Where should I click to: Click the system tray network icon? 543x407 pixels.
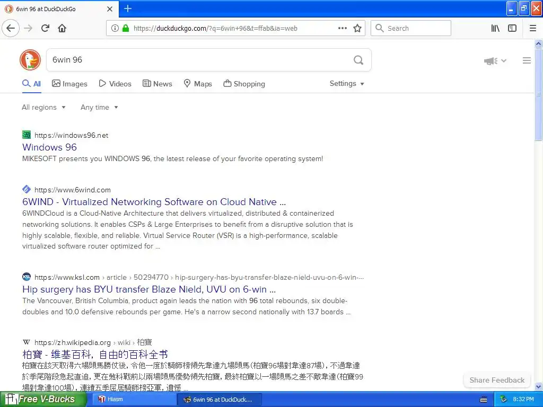[x=503, y=399]
